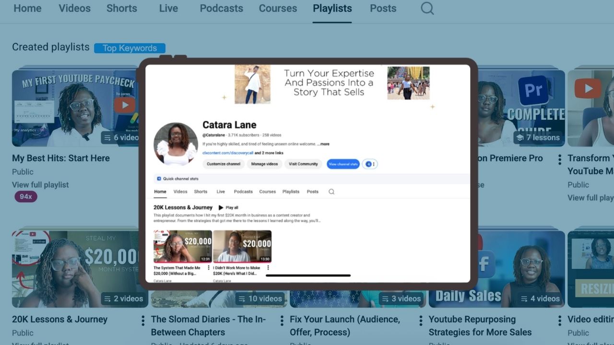The width and height of the screenshot is (614, 345).
Task: Open the Shorts tab in top navigation
Action: click(x=121, y=9)
